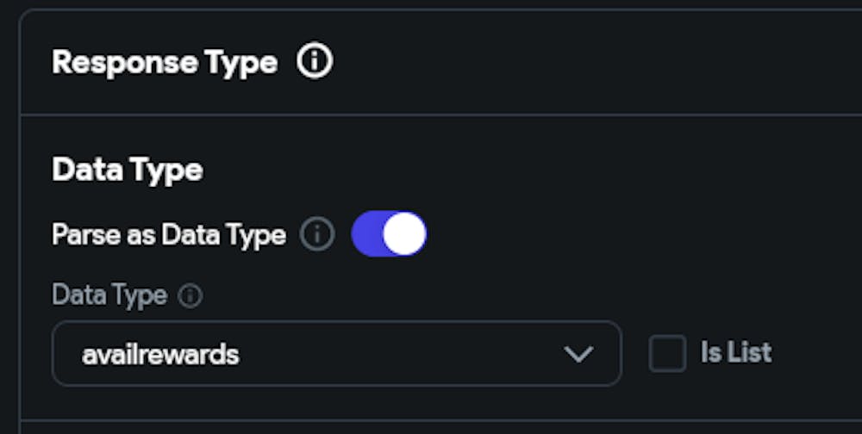Click the Response Type heading

165,63
